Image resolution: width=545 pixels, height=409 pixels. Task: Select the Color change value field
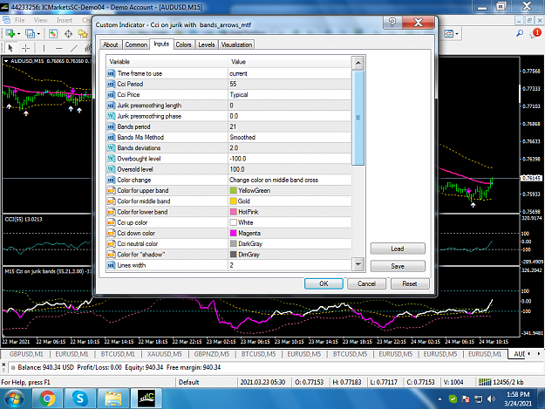coord(290,180)
